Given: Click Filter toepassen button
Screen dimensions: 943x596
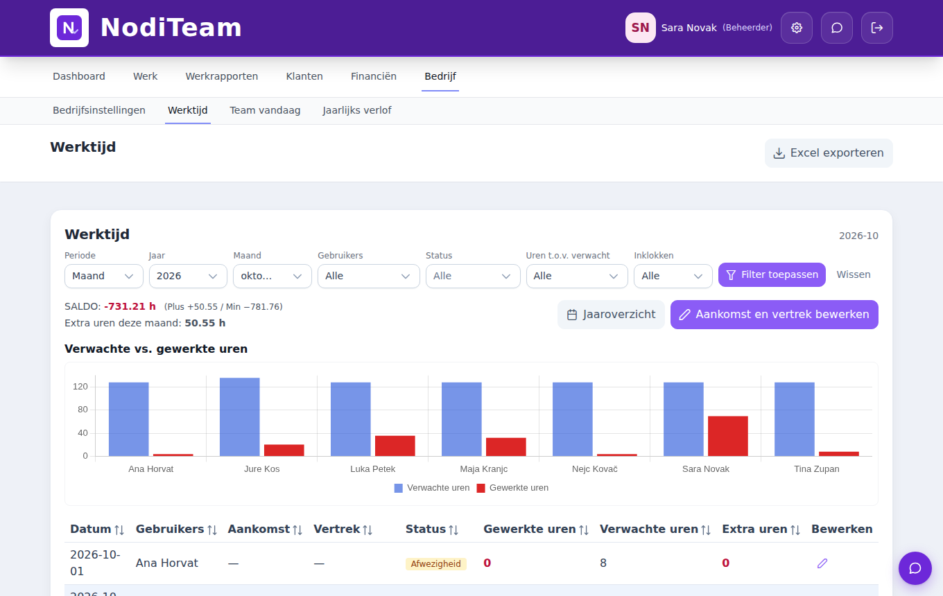Looking at the screenshot, I should (x=772, y=274).
